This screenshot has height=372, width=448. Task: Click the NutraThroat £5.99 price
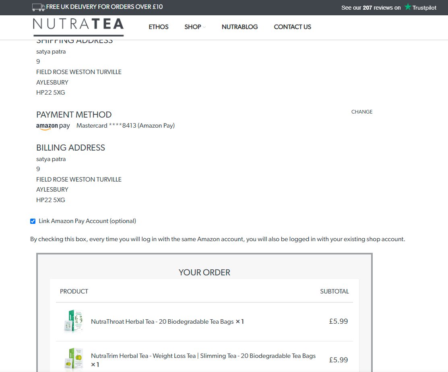point(338,321)
